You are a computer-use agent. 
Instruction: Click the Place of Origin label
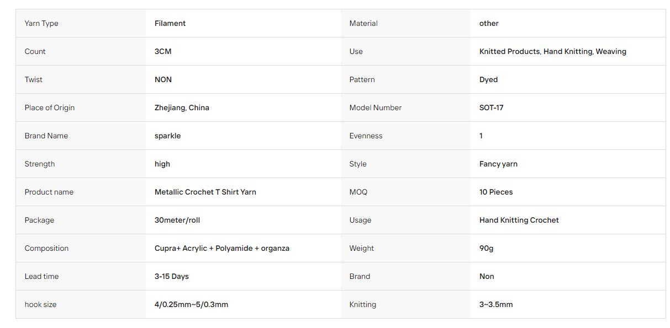pos(50,107)
